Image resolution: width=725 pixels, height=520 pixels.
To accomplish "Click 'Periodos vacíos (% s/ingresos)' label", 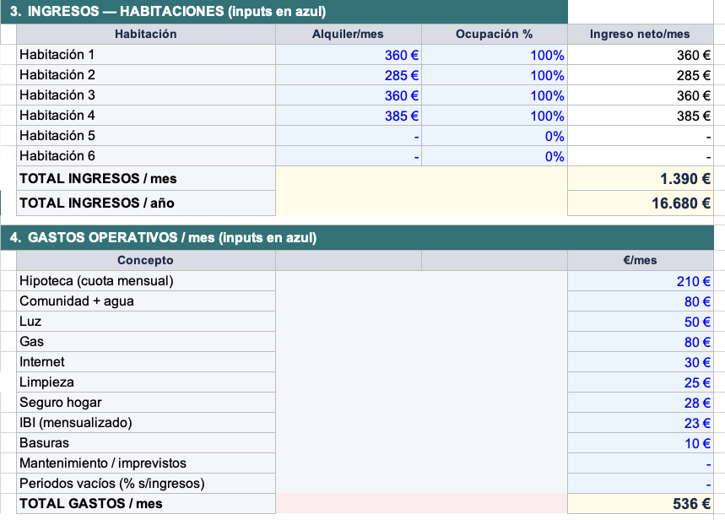I will (x=112, y=484).
